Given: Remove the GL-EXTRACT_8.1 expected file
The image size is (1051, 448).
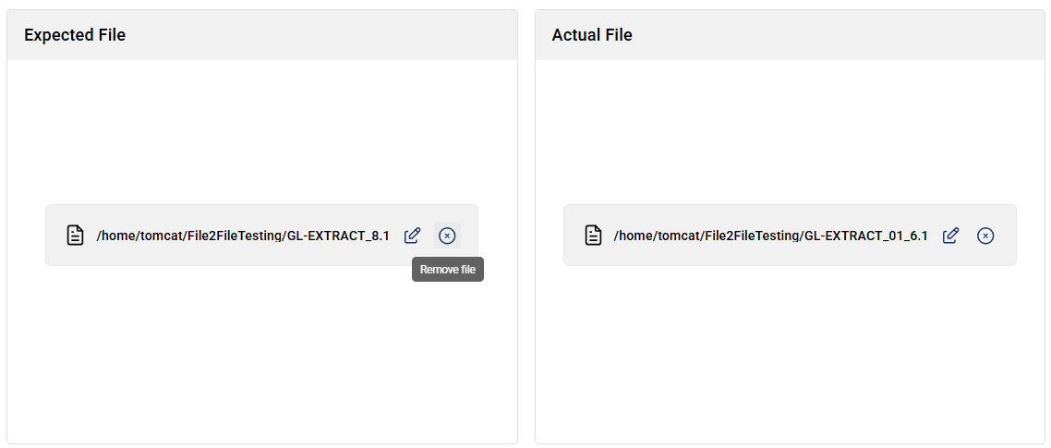Looking at the screenshot, I should point(447,236).
